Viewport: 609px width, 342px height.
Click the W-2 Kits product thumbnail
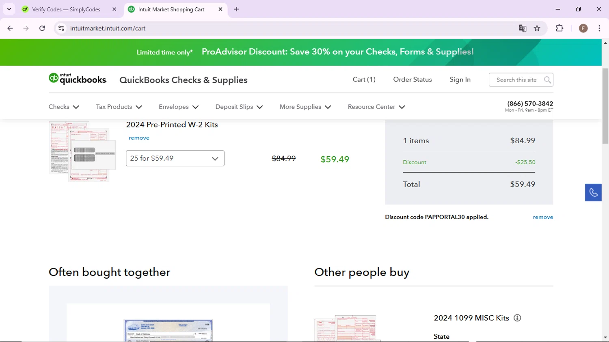[82, 151]
